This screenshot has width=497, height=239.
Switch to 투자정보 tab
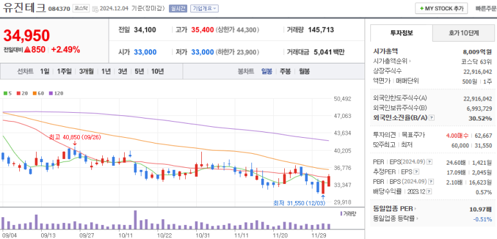coord(401,33)
